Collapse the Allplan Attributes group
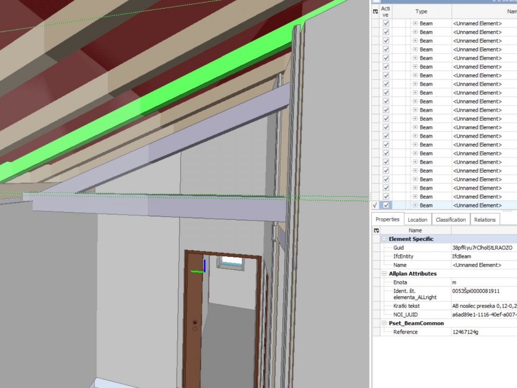Image resolution: width=517 pixels, height=388 pixels. point(384,273)
